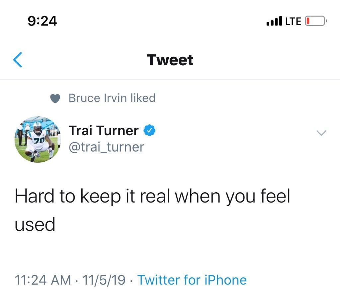Open Trai Turner's profile photo

click(38, 140)
